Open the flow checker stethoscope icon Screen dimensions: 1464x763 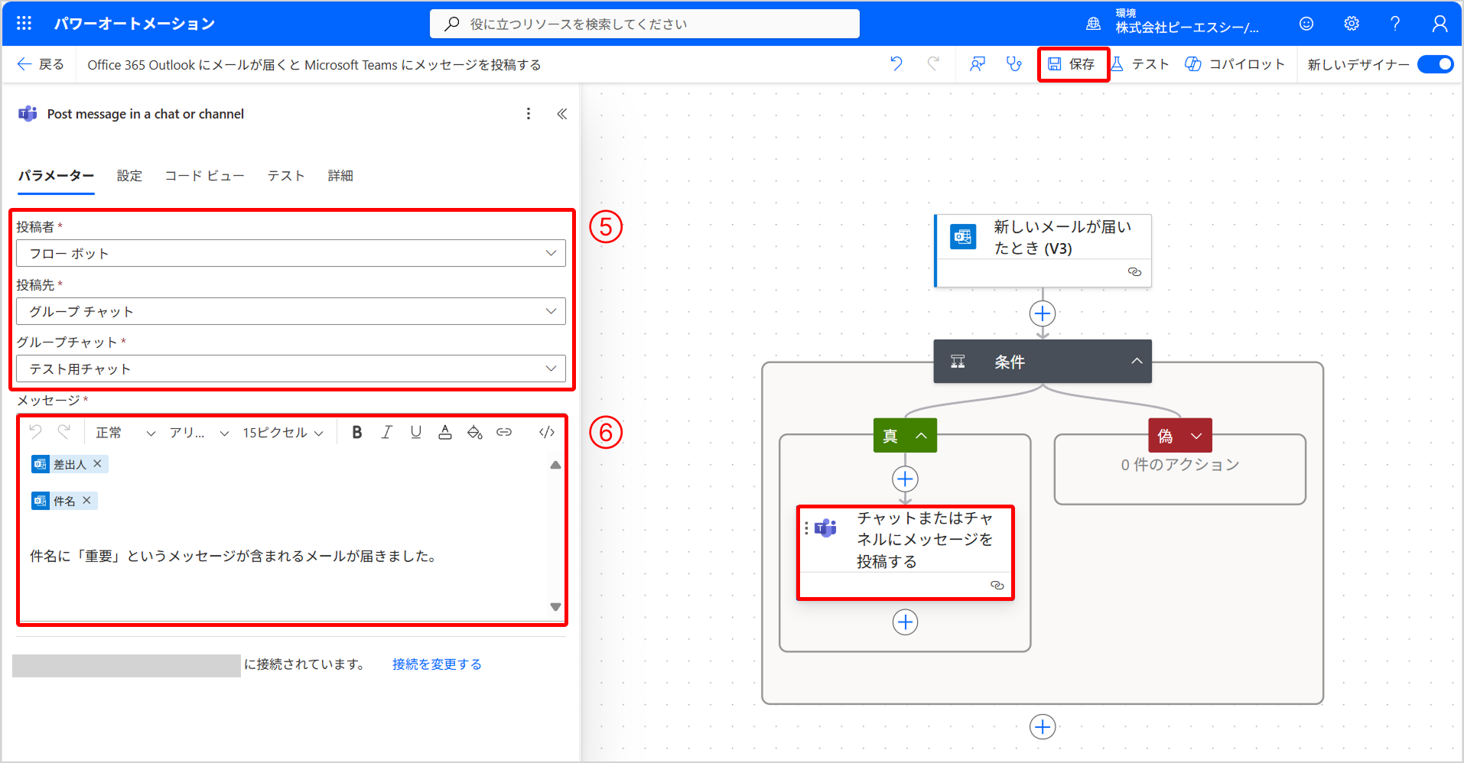point(1013,64)
